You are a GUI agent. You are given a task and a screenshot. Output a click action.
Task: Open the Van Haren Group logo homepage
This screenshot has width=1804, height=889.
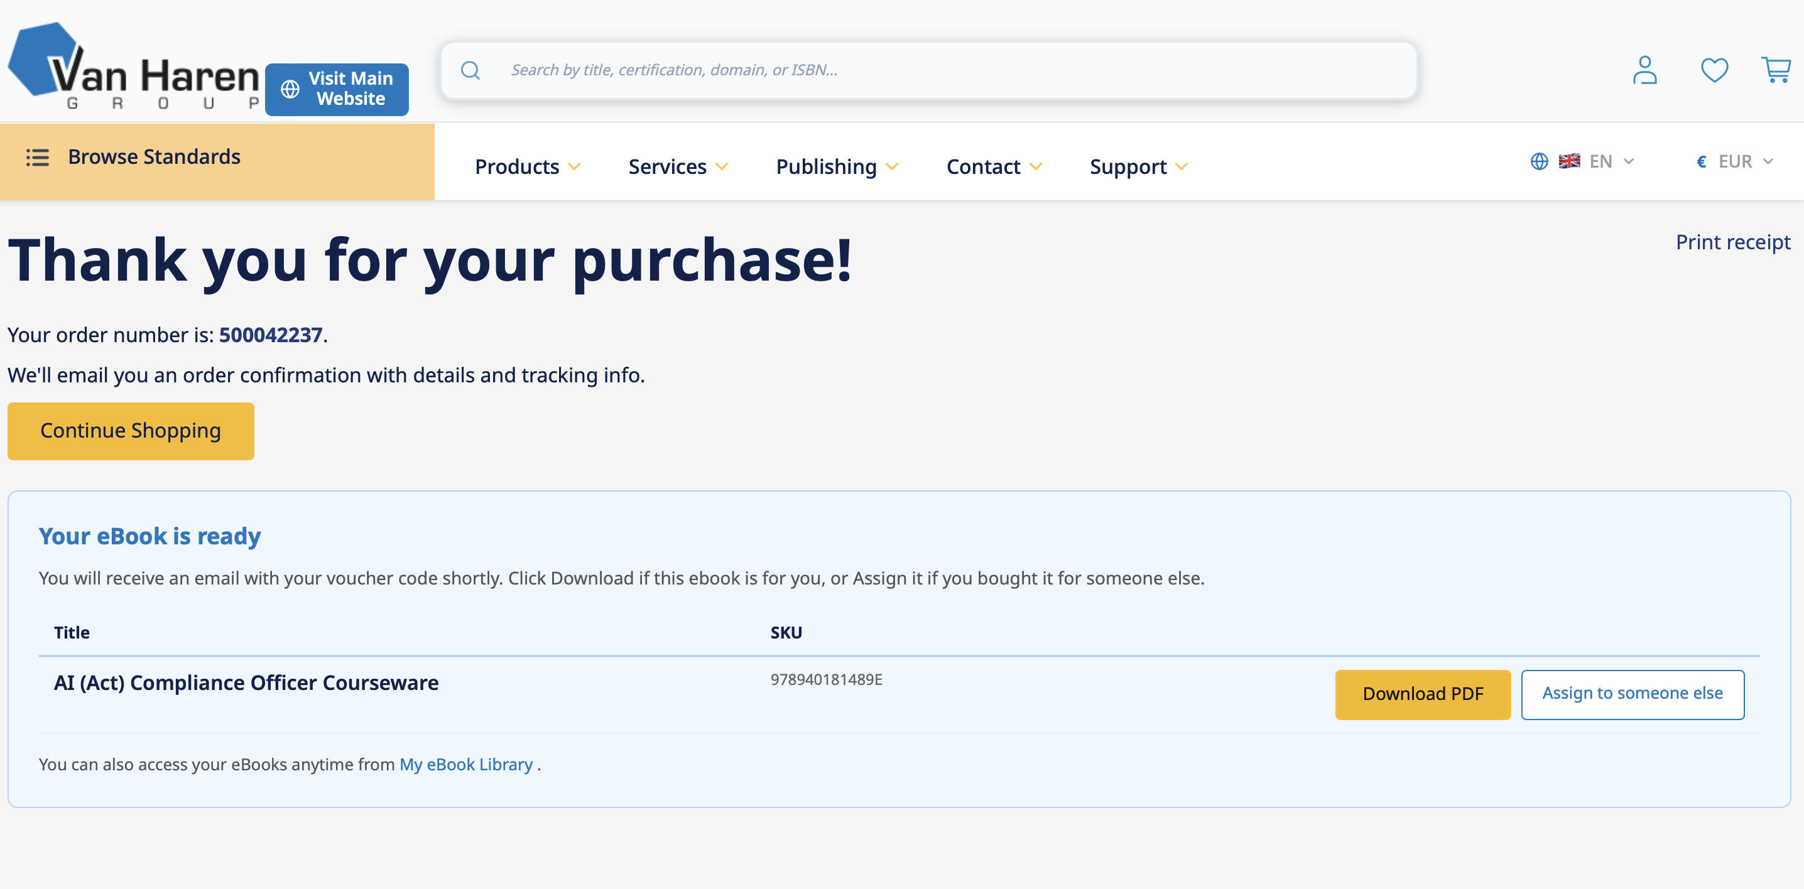[133, 67]
